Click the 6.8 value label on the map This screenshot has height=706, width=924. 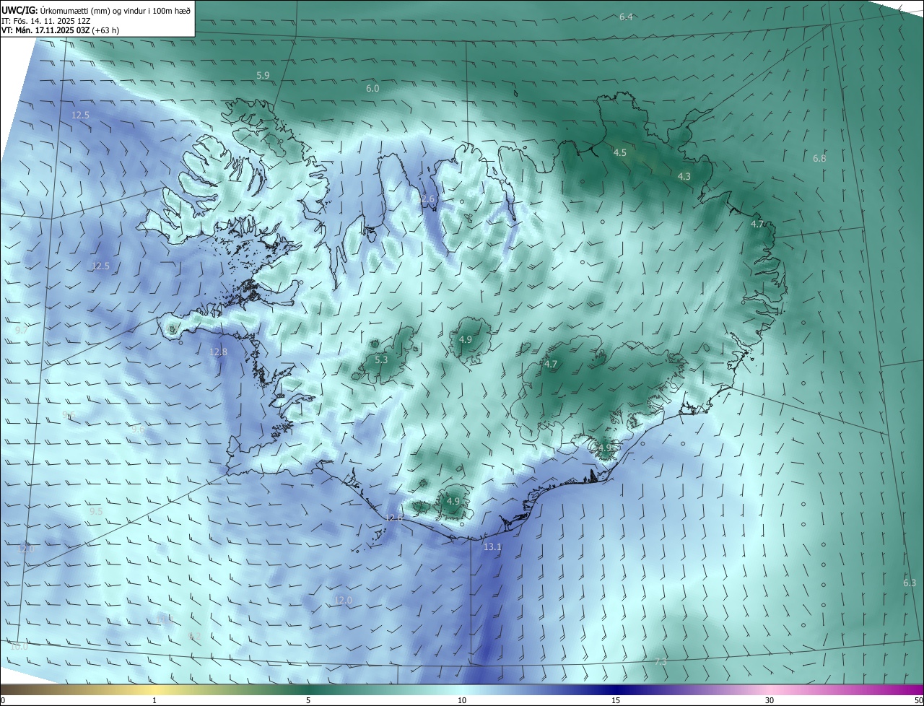(819, 158)
